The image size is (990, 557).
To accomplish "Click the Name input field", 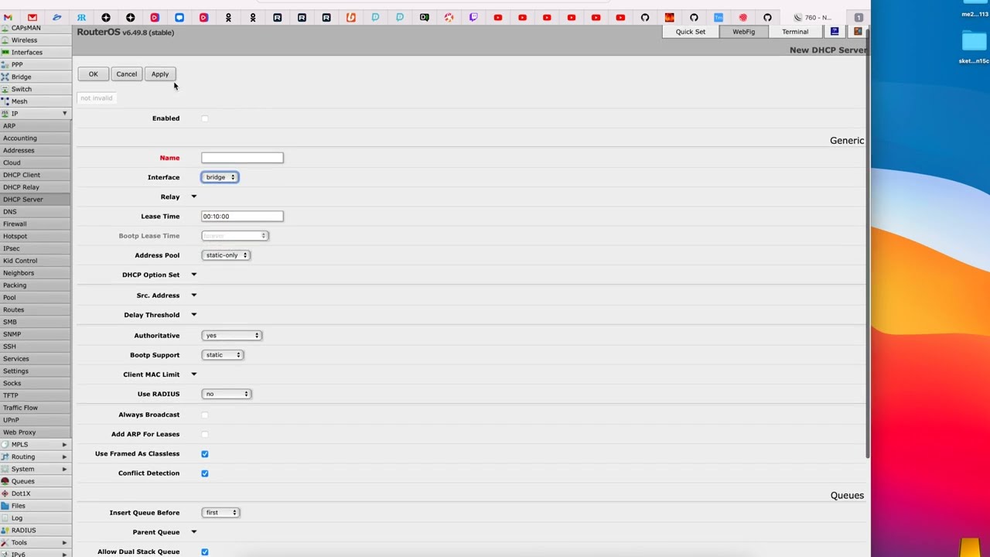I will [x=242, y=158].
